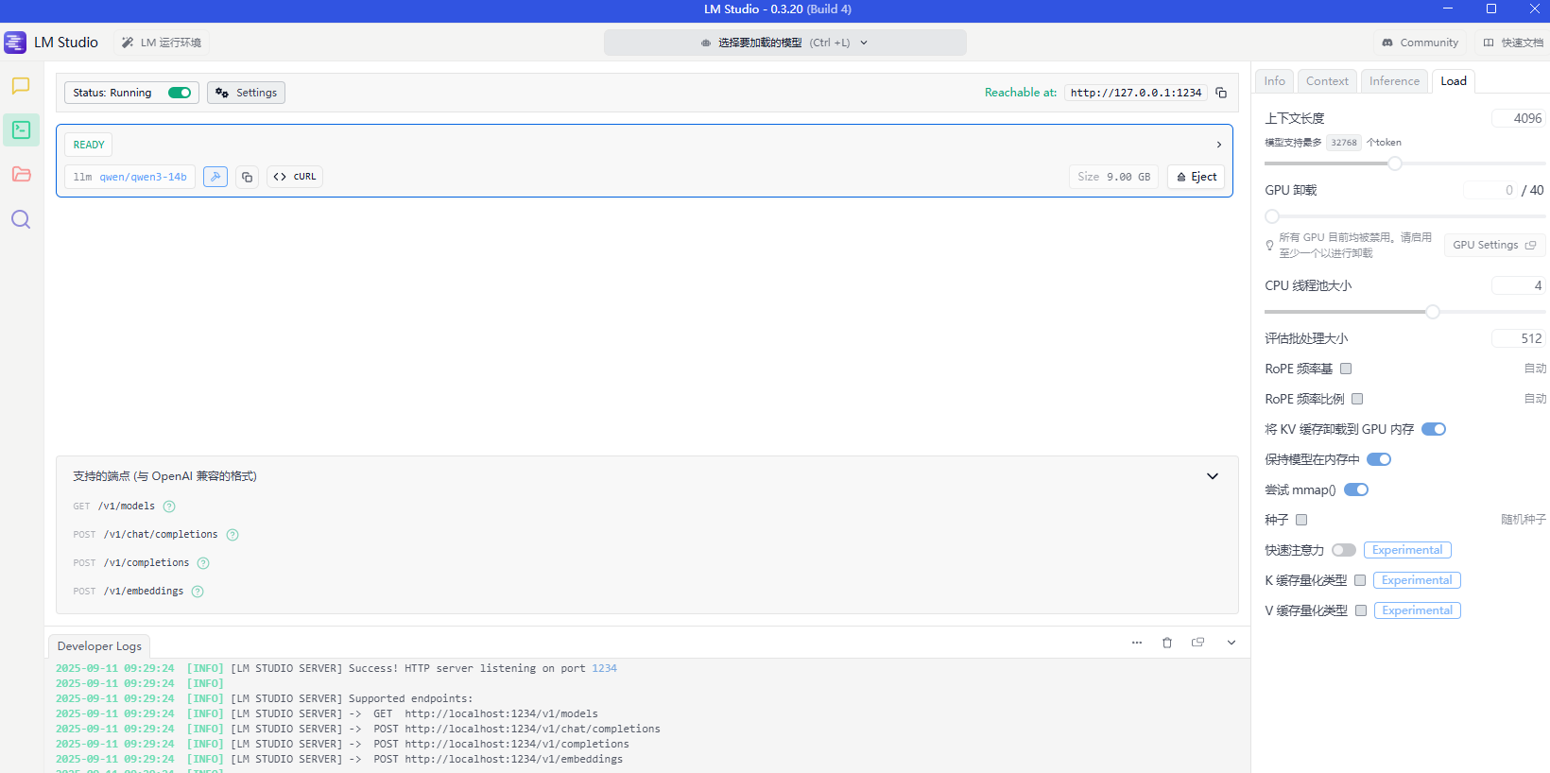Screen dimensions: 1550x773
Task: Adjust the GPU 卸载 offload slider
Action: click(1272, 216)
